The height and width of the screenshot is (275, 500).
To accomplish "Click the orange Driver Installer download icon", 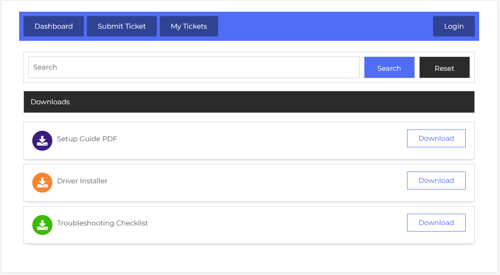I will [x=42, y=183].
